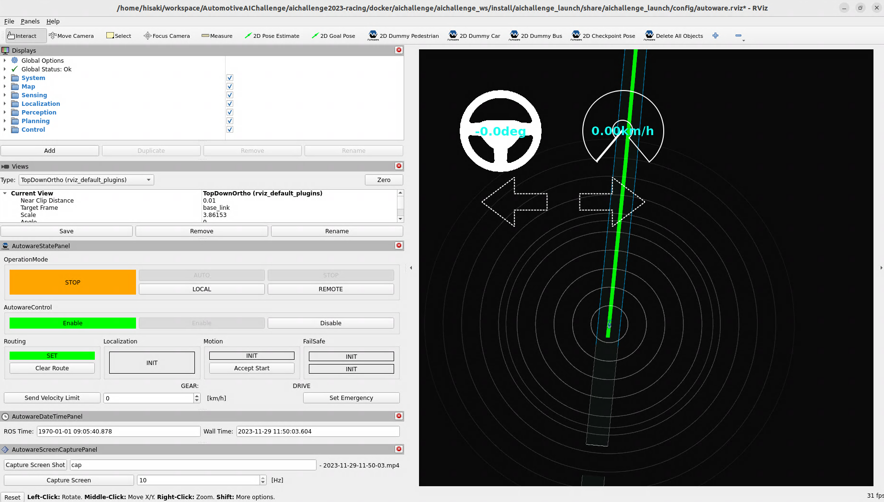Activate the Measure tool
The width and height of the screenshot is (884, 502).
pos(217,36)
